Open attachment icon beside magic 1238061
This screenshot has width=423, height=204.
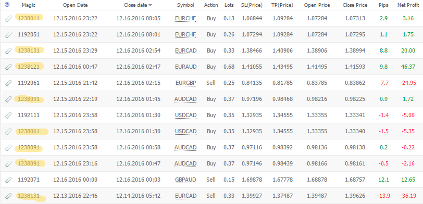click(8, 132)
